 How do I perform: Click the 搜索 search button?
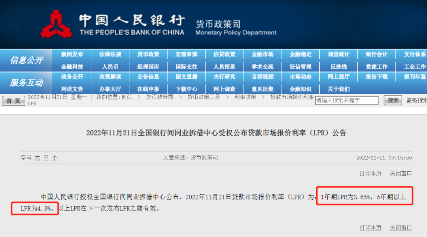[x=393, y=100]
